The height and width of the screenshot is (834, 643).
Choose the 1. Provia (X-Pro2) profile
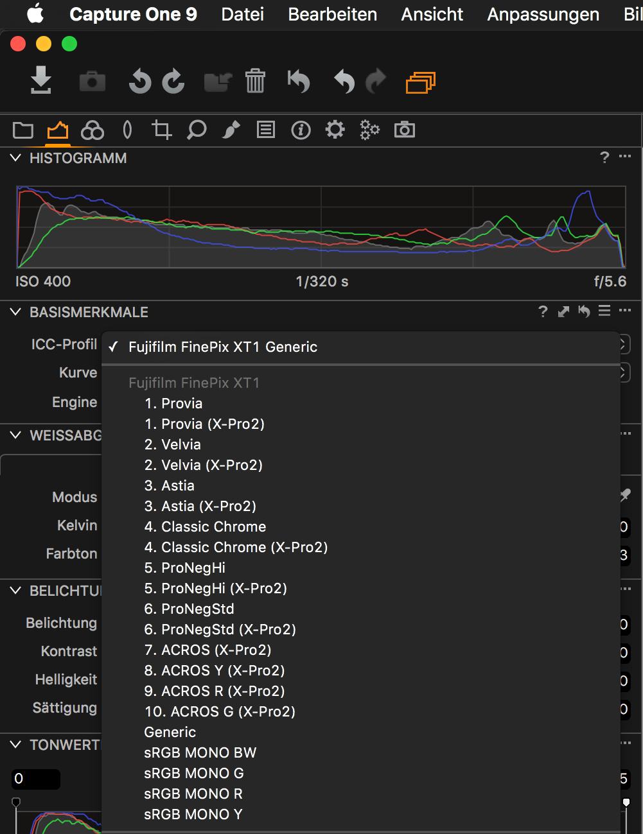pos(360,424)
